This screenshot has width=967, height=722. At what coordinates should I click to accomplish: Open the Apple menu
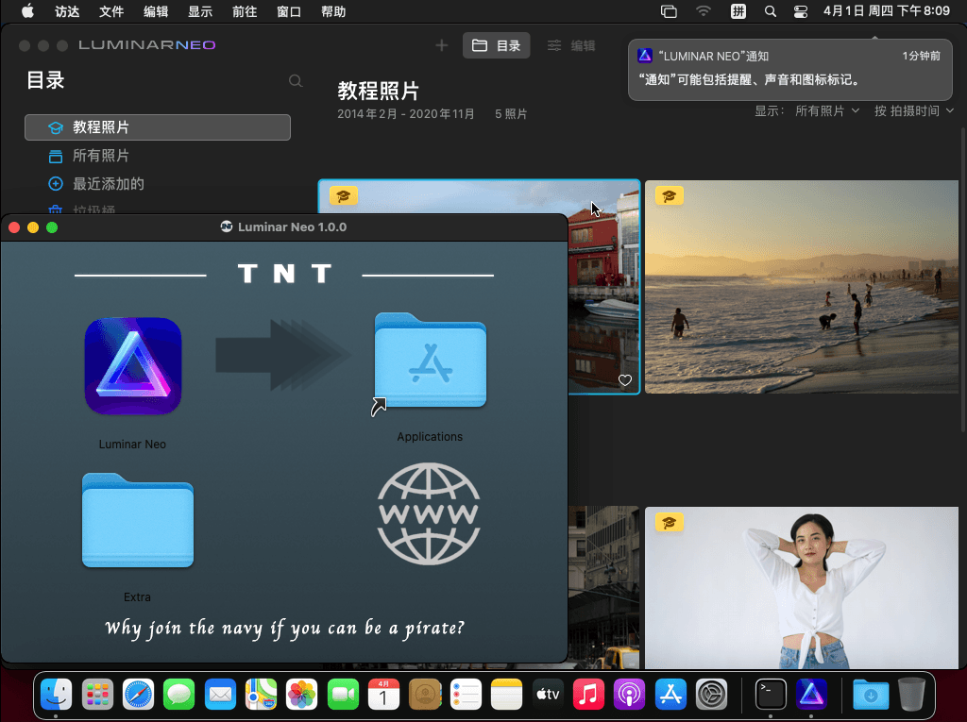click(x=27, y=11)
